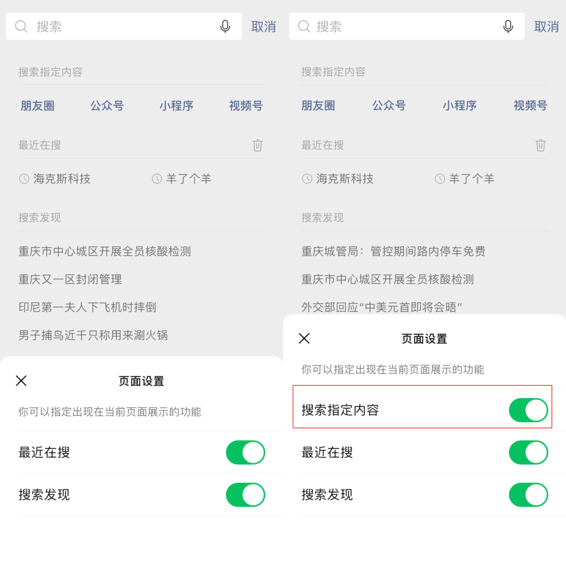
Task: Tap 取消 in the right screen
Action: [547, 27]
